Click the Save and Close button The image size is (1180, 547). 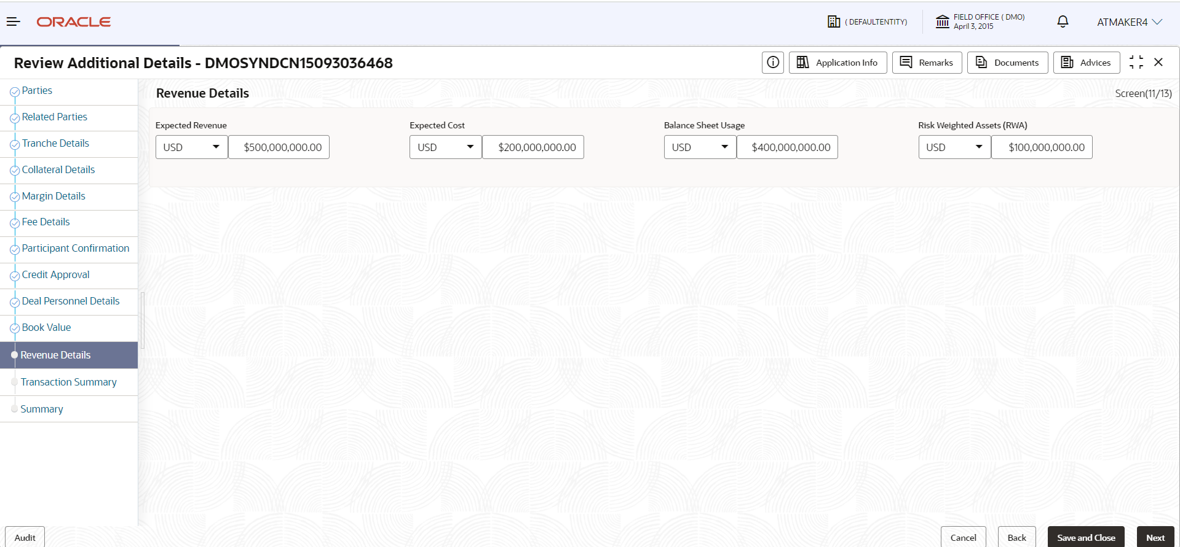(x=1086, y=537)
